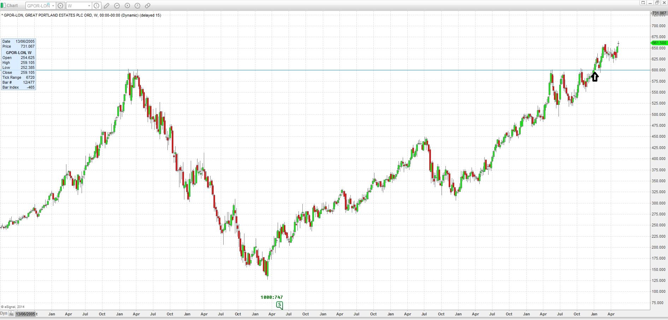668x320 pixels.
Task: Click the green 661.500 current price label
Action: 659,43
